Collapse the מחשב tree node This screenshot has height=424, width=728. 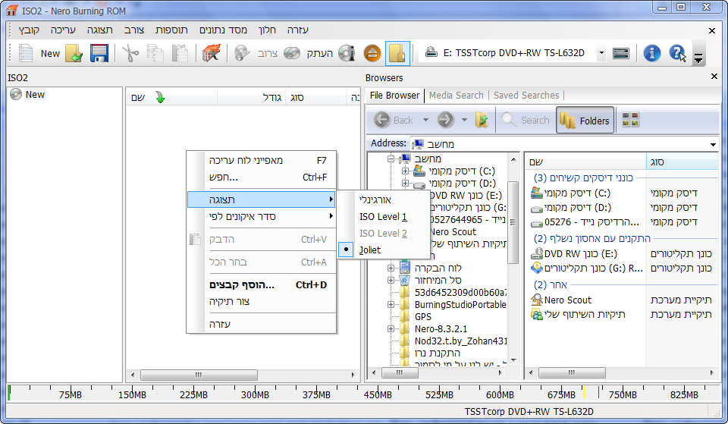[391, 159]
